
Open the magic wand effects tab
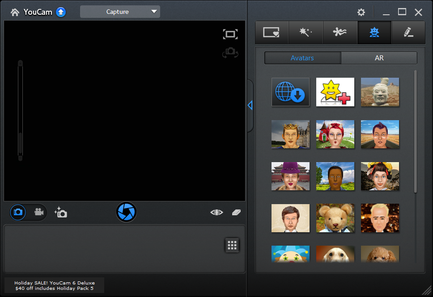pos(306,32)
